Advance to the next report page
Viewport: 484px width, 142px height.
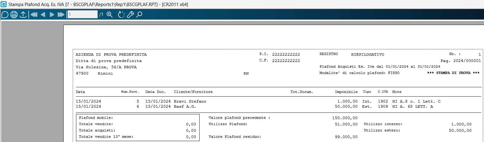click(x=52, y=14)
